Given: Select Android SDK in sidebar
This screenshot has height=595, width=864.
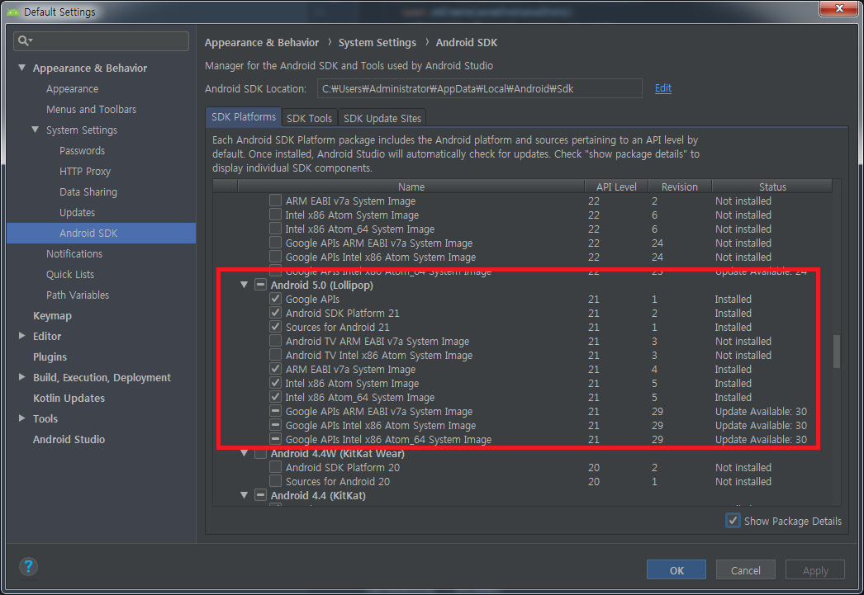Looking at the screenshot, I should pyautogui.click(x=102, y=233).
